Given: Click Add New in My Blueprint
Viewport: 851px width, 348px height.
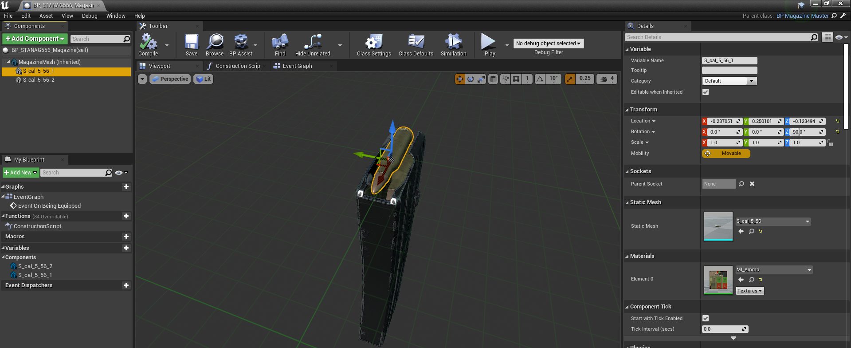Looking at the screenshot, I should [x=20, y=172].
